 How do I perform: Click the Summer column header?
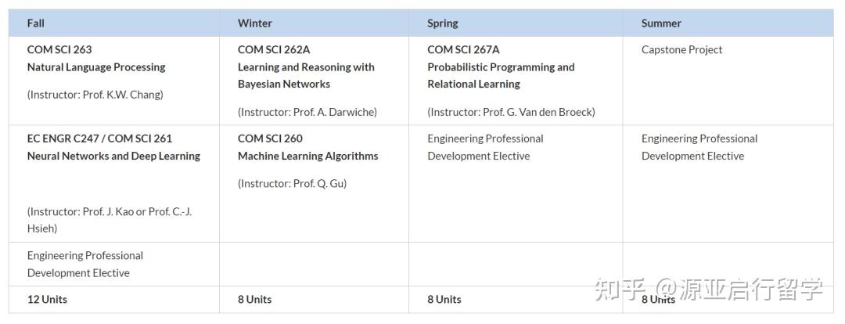(661, 23)
